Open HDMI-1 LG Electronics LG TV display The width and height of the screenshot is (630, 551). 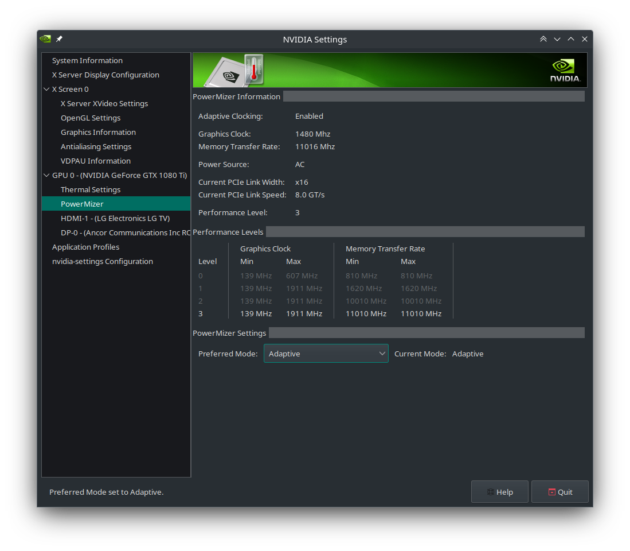coord(115,218)
